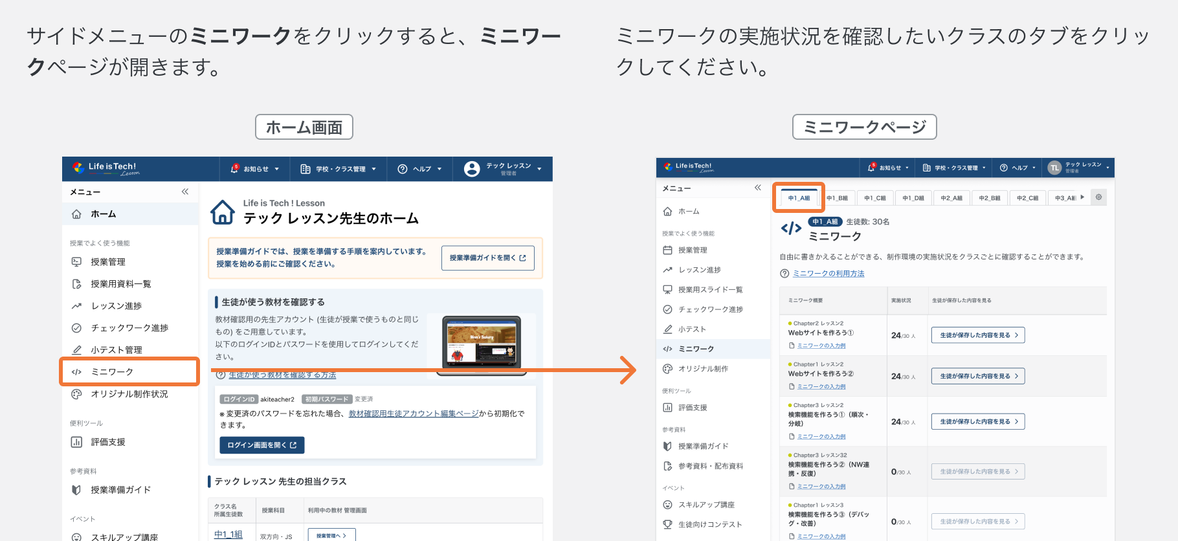Switch to the 中1_A組 class tab

[x=799, y=198]
